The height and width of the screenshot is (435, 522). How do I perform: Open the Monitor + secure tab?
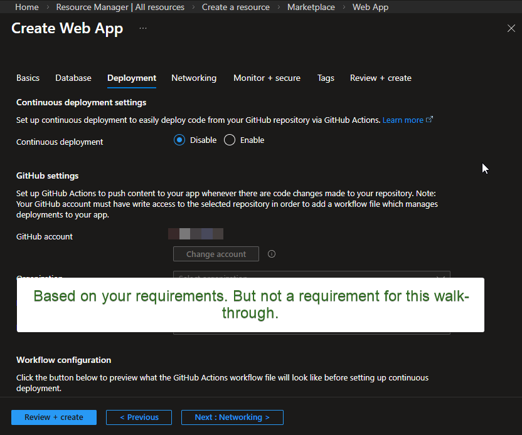pyautogui.click(x=267, y=78)
